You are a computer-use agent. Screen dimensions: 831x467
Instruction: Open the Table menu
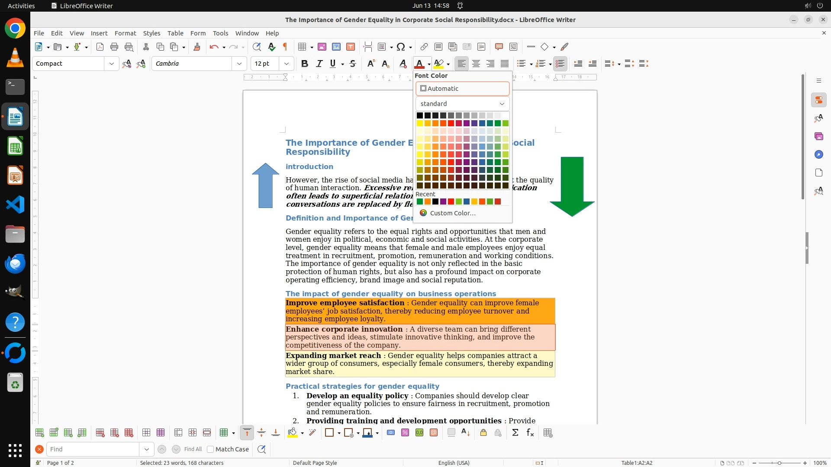tap(175, 33)
